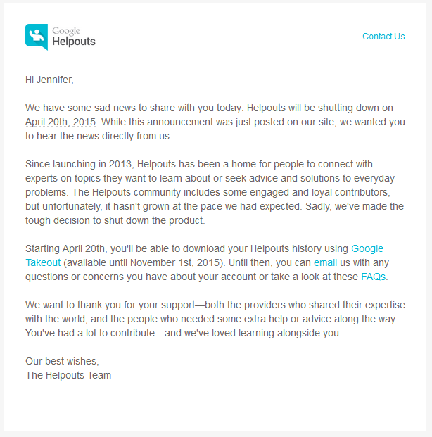Click the teal Helpouts speech-bubble logo icon
This screenshot has width=432, height=437.
pyautogui.click(x=37, y=37)
